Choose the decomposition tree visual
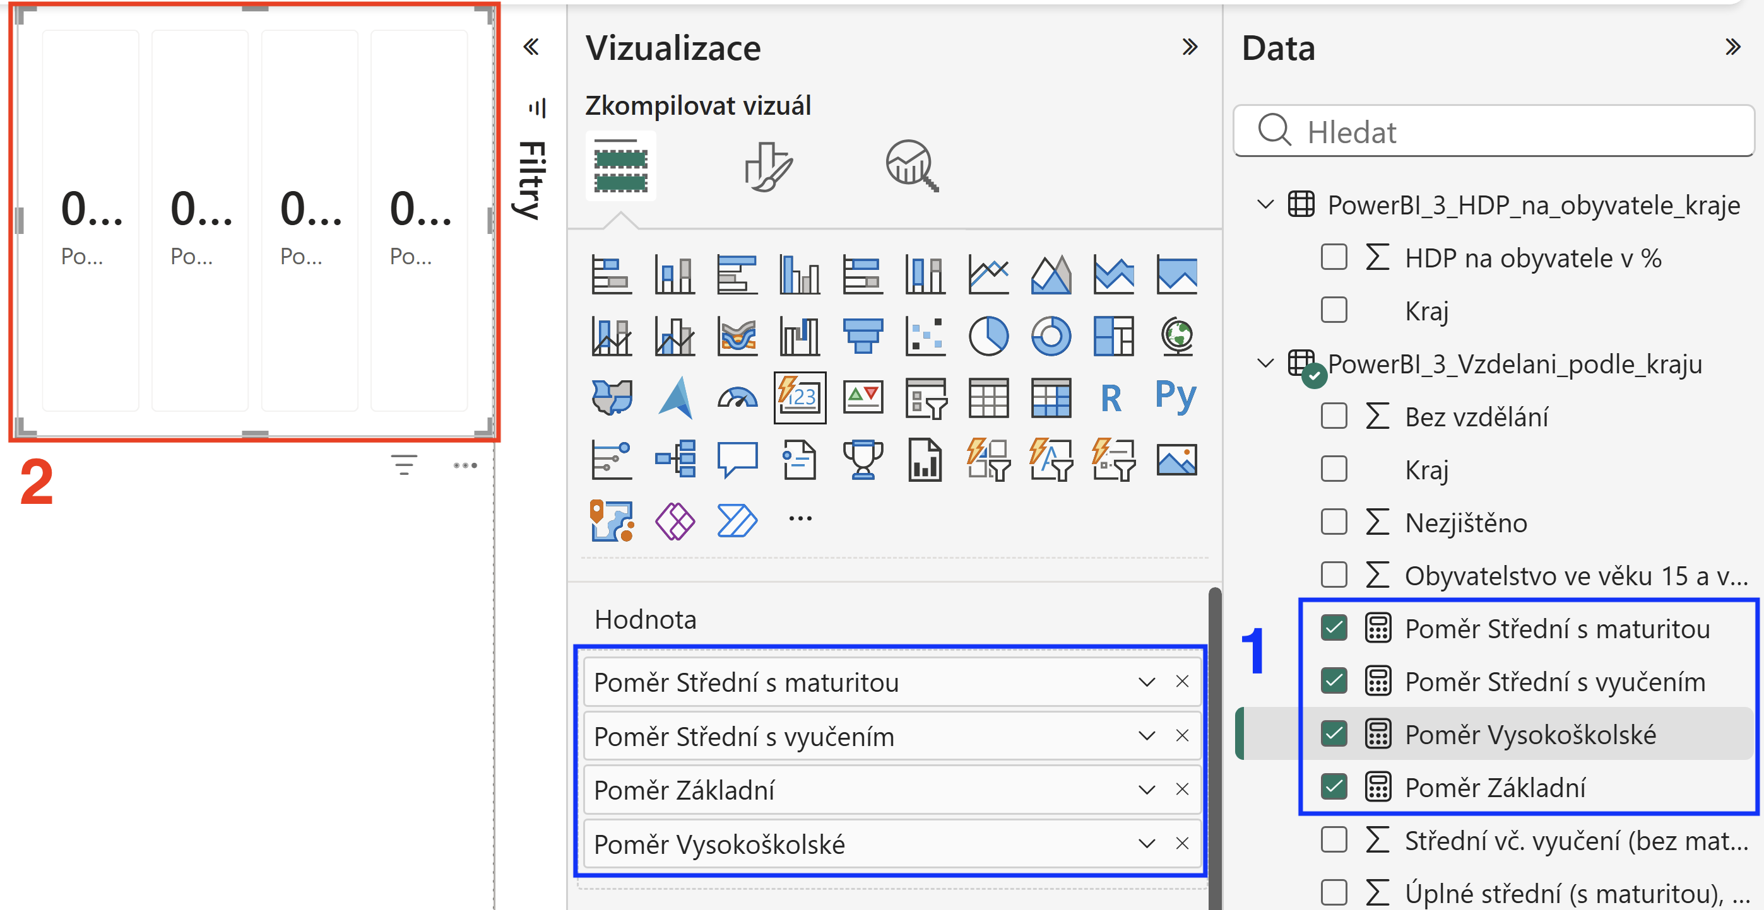 [675, 459]
